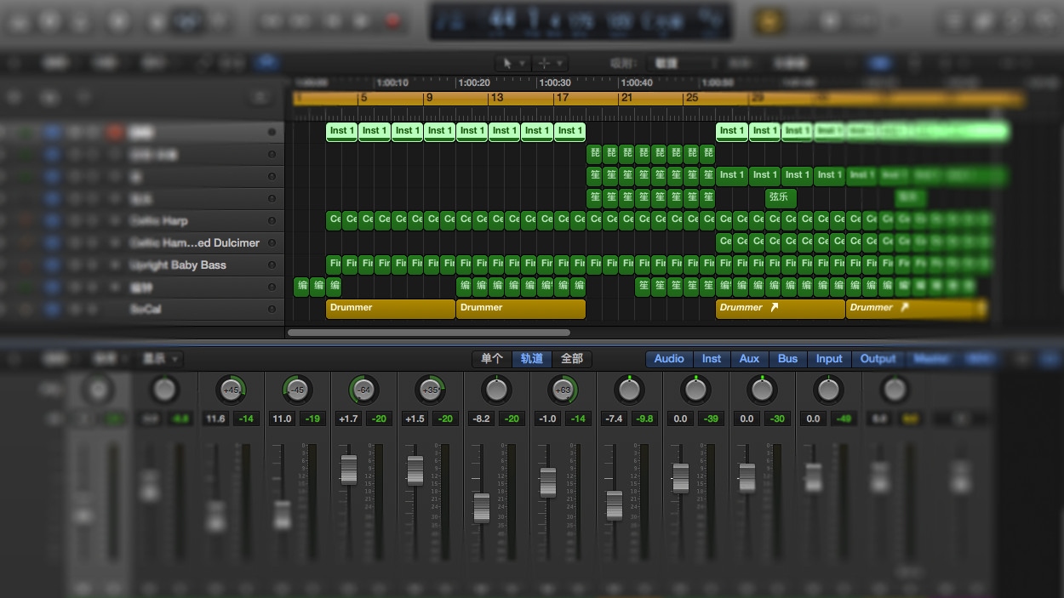
Task: Click the volume fader of the +1.7 channel
Action: pyautogui.click(x=348, y=470)
